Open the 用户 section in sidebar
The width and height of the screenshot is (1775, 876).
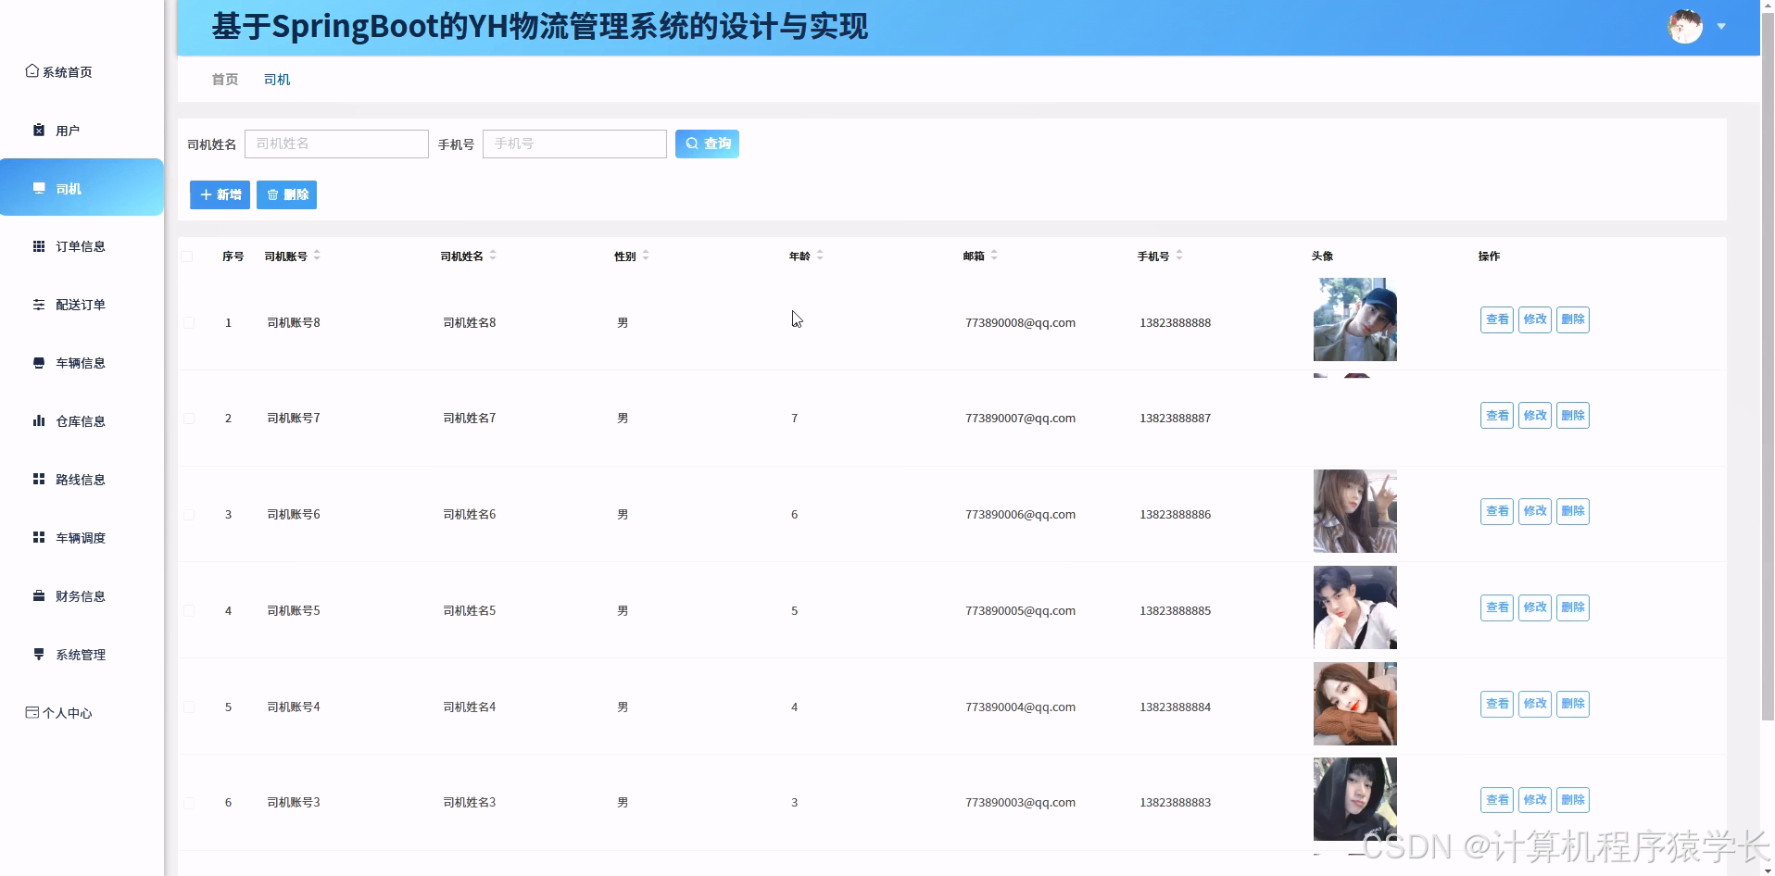pos(65,130)
